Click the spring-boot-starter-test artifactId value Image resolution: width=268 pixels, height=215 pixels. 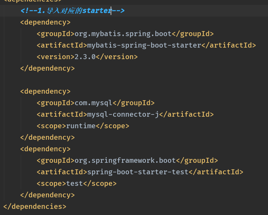click(138, 172)
